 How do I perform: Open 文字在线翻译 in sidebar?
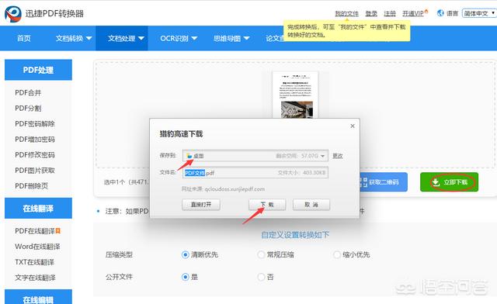35,278
